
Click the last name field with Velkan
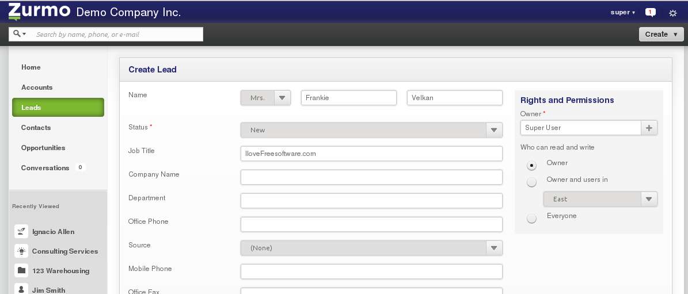click(x=455, y=98)
